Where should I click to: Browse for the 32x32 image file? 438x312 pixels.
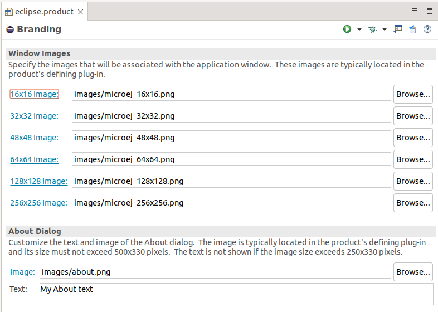[x=413, y=116]
